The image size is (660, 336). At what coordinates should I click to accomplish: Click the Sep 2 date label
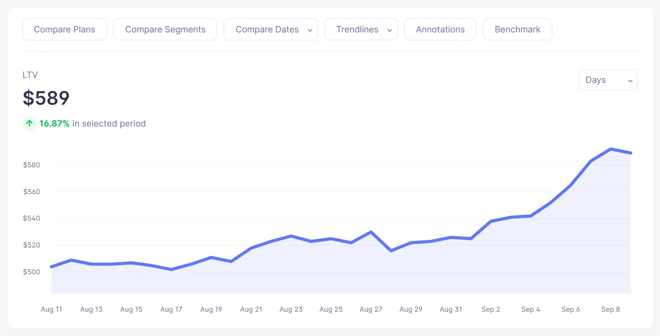[491, 309]
